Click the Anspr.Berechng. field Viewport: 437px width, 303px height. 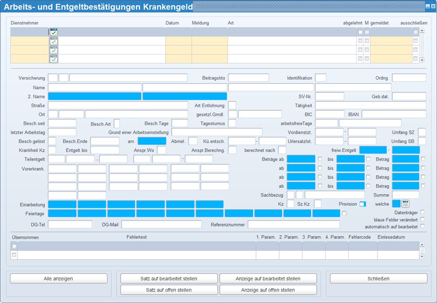click(232, 150)
